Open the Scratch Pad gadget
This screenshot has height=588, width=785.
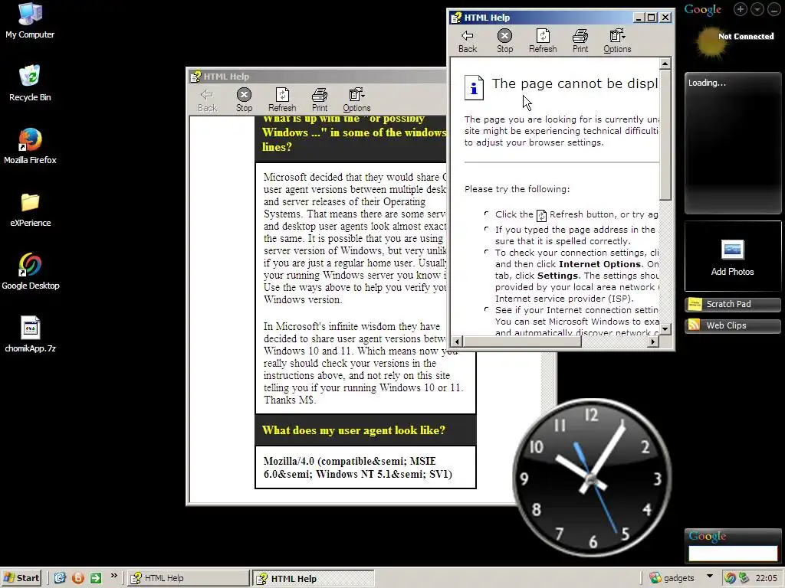click(733, 304)
